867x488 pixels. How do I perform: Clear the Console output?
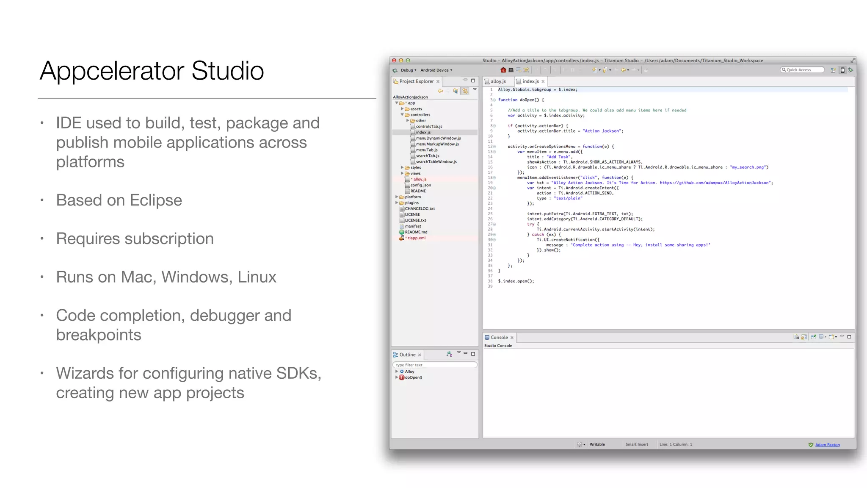pos(796,337)
